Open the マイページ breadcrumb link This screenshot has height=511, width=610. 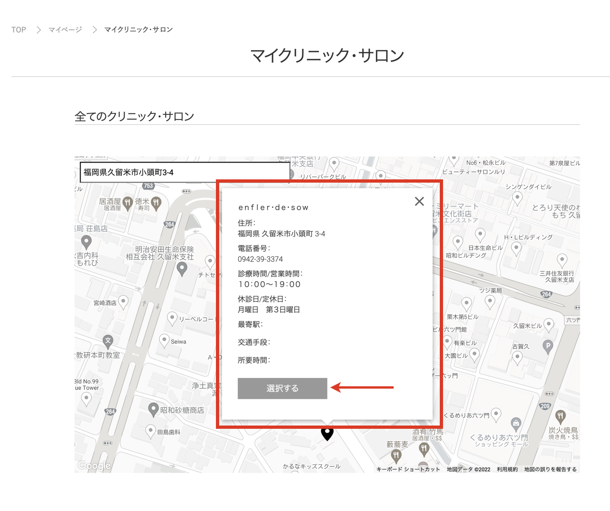point(65,30)
